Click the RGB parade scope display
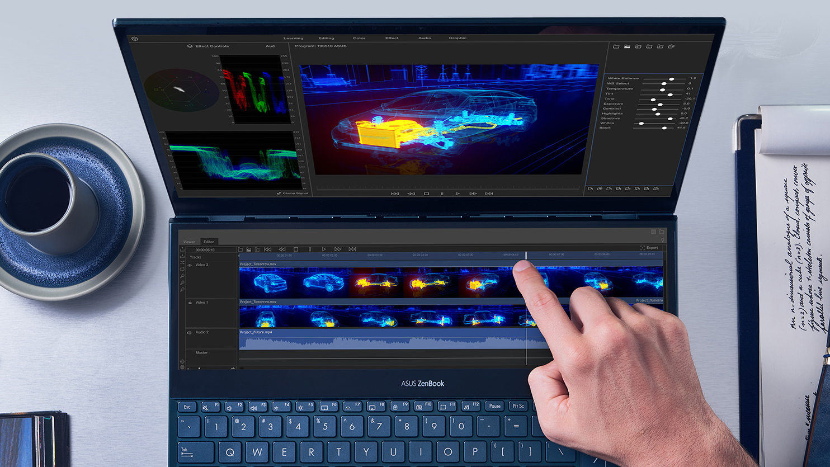Viewport: 830px width, 467px height. pos(255,89)
